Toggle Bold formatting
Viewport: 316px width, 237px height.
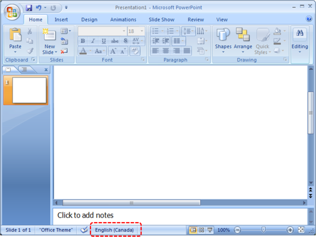pos(82,41)
